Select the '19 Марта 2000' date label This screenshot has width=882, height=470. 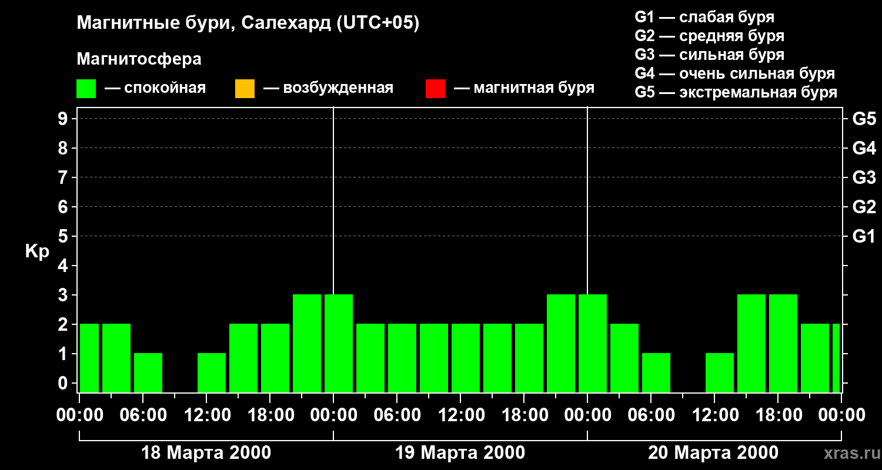point(460,453)
